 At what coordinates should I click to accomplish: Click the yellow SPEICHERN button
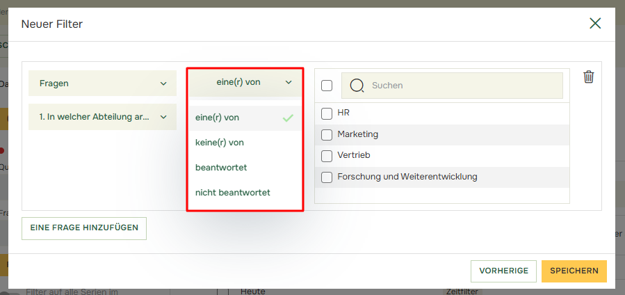tap(574, 271)
